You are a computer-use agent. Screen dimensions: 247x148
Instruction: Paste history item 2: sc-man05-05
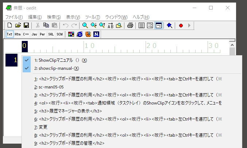coord(132,87)
